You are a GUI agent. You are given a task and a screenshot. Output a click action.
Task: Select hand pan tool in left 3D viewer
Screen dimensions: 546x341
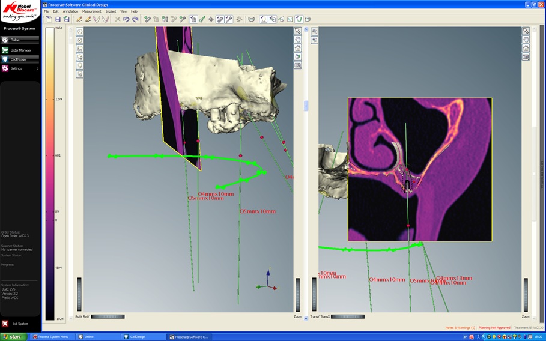(298, 40)
